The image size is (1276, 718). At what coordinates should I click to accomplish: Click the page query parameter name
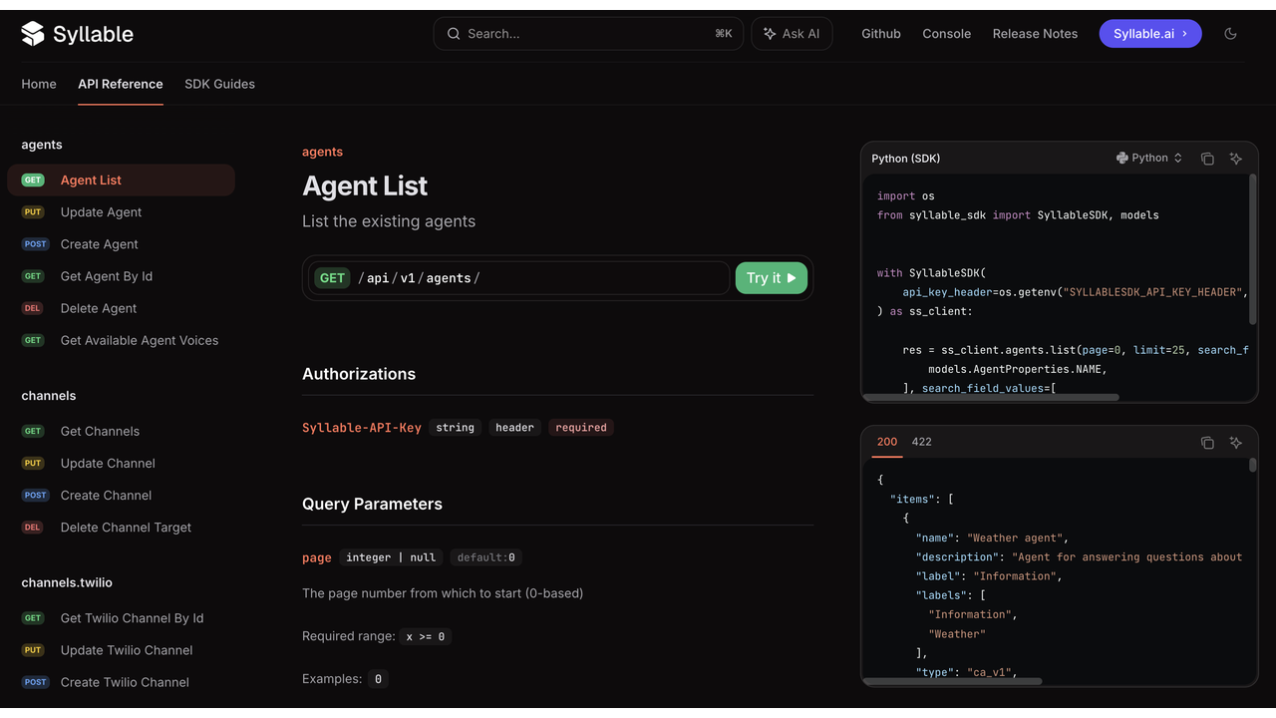317,557
